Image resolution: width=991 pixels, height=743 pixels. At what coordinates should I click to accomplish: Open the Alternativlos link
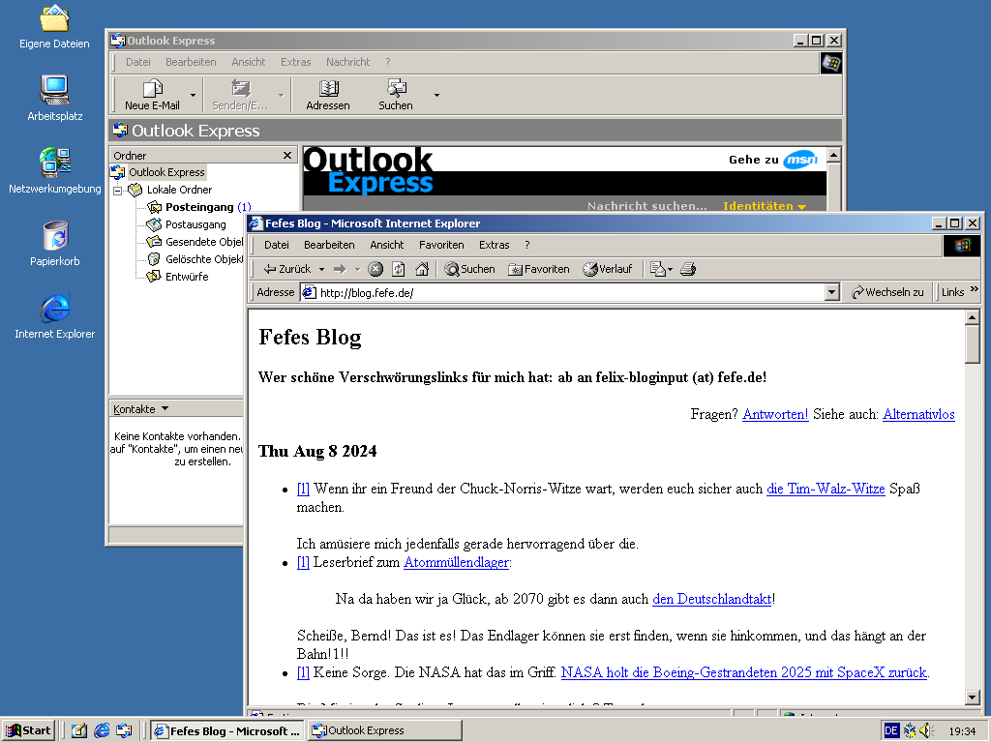(x=919, y=414)
